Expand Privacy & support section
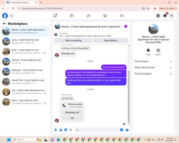 (x=153, y=74)
